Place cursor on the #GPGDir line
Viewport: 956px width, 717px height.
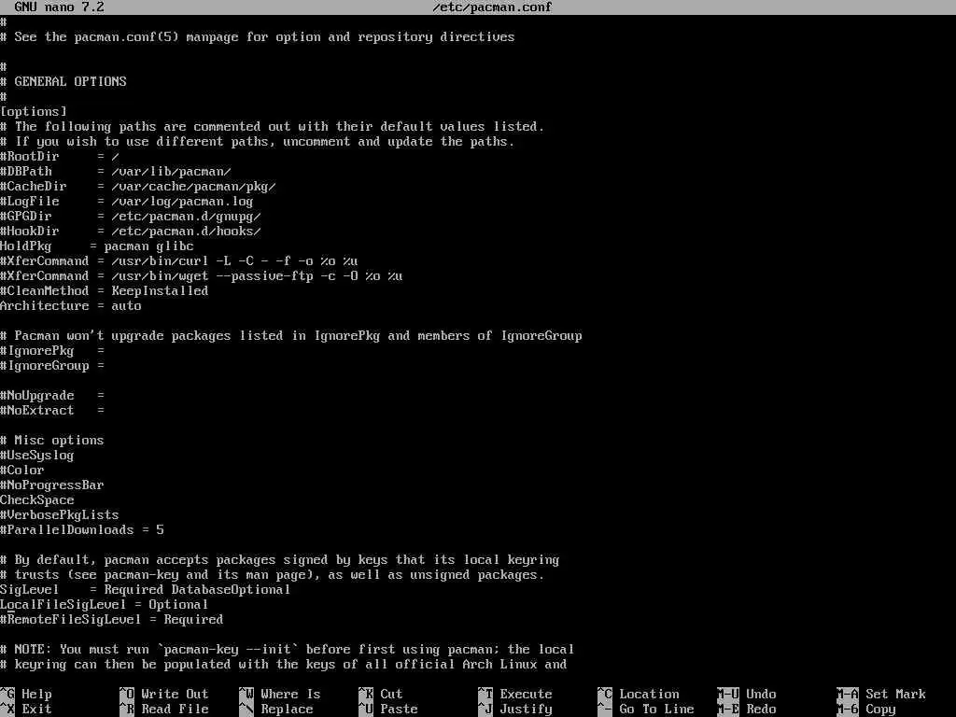[131, 217]
